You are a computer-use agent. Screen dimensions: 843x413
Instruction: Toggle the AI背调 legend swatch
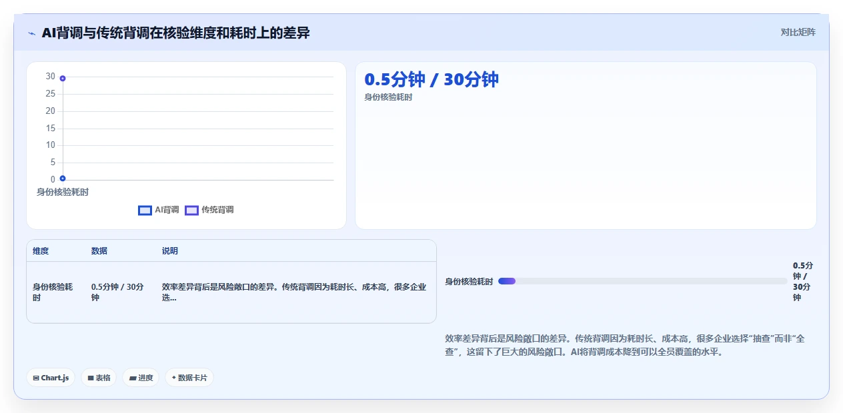[x=145, y=210]
